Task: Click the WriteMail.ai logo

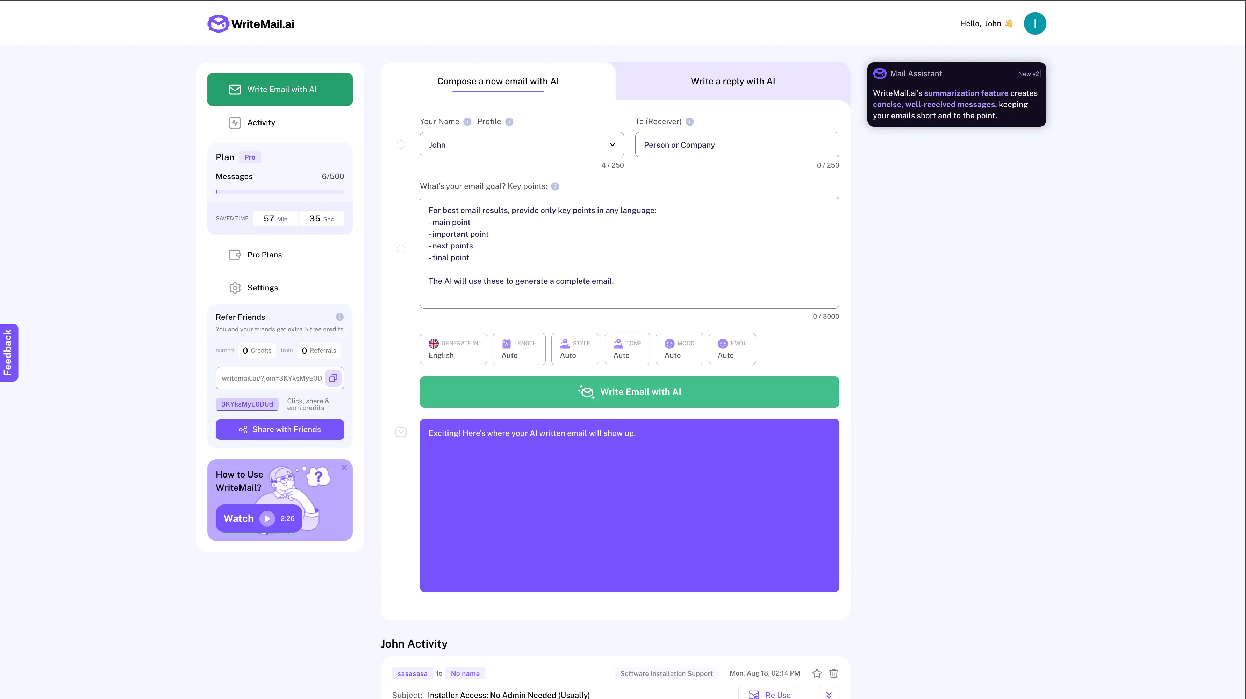Action: click(251, 24)
